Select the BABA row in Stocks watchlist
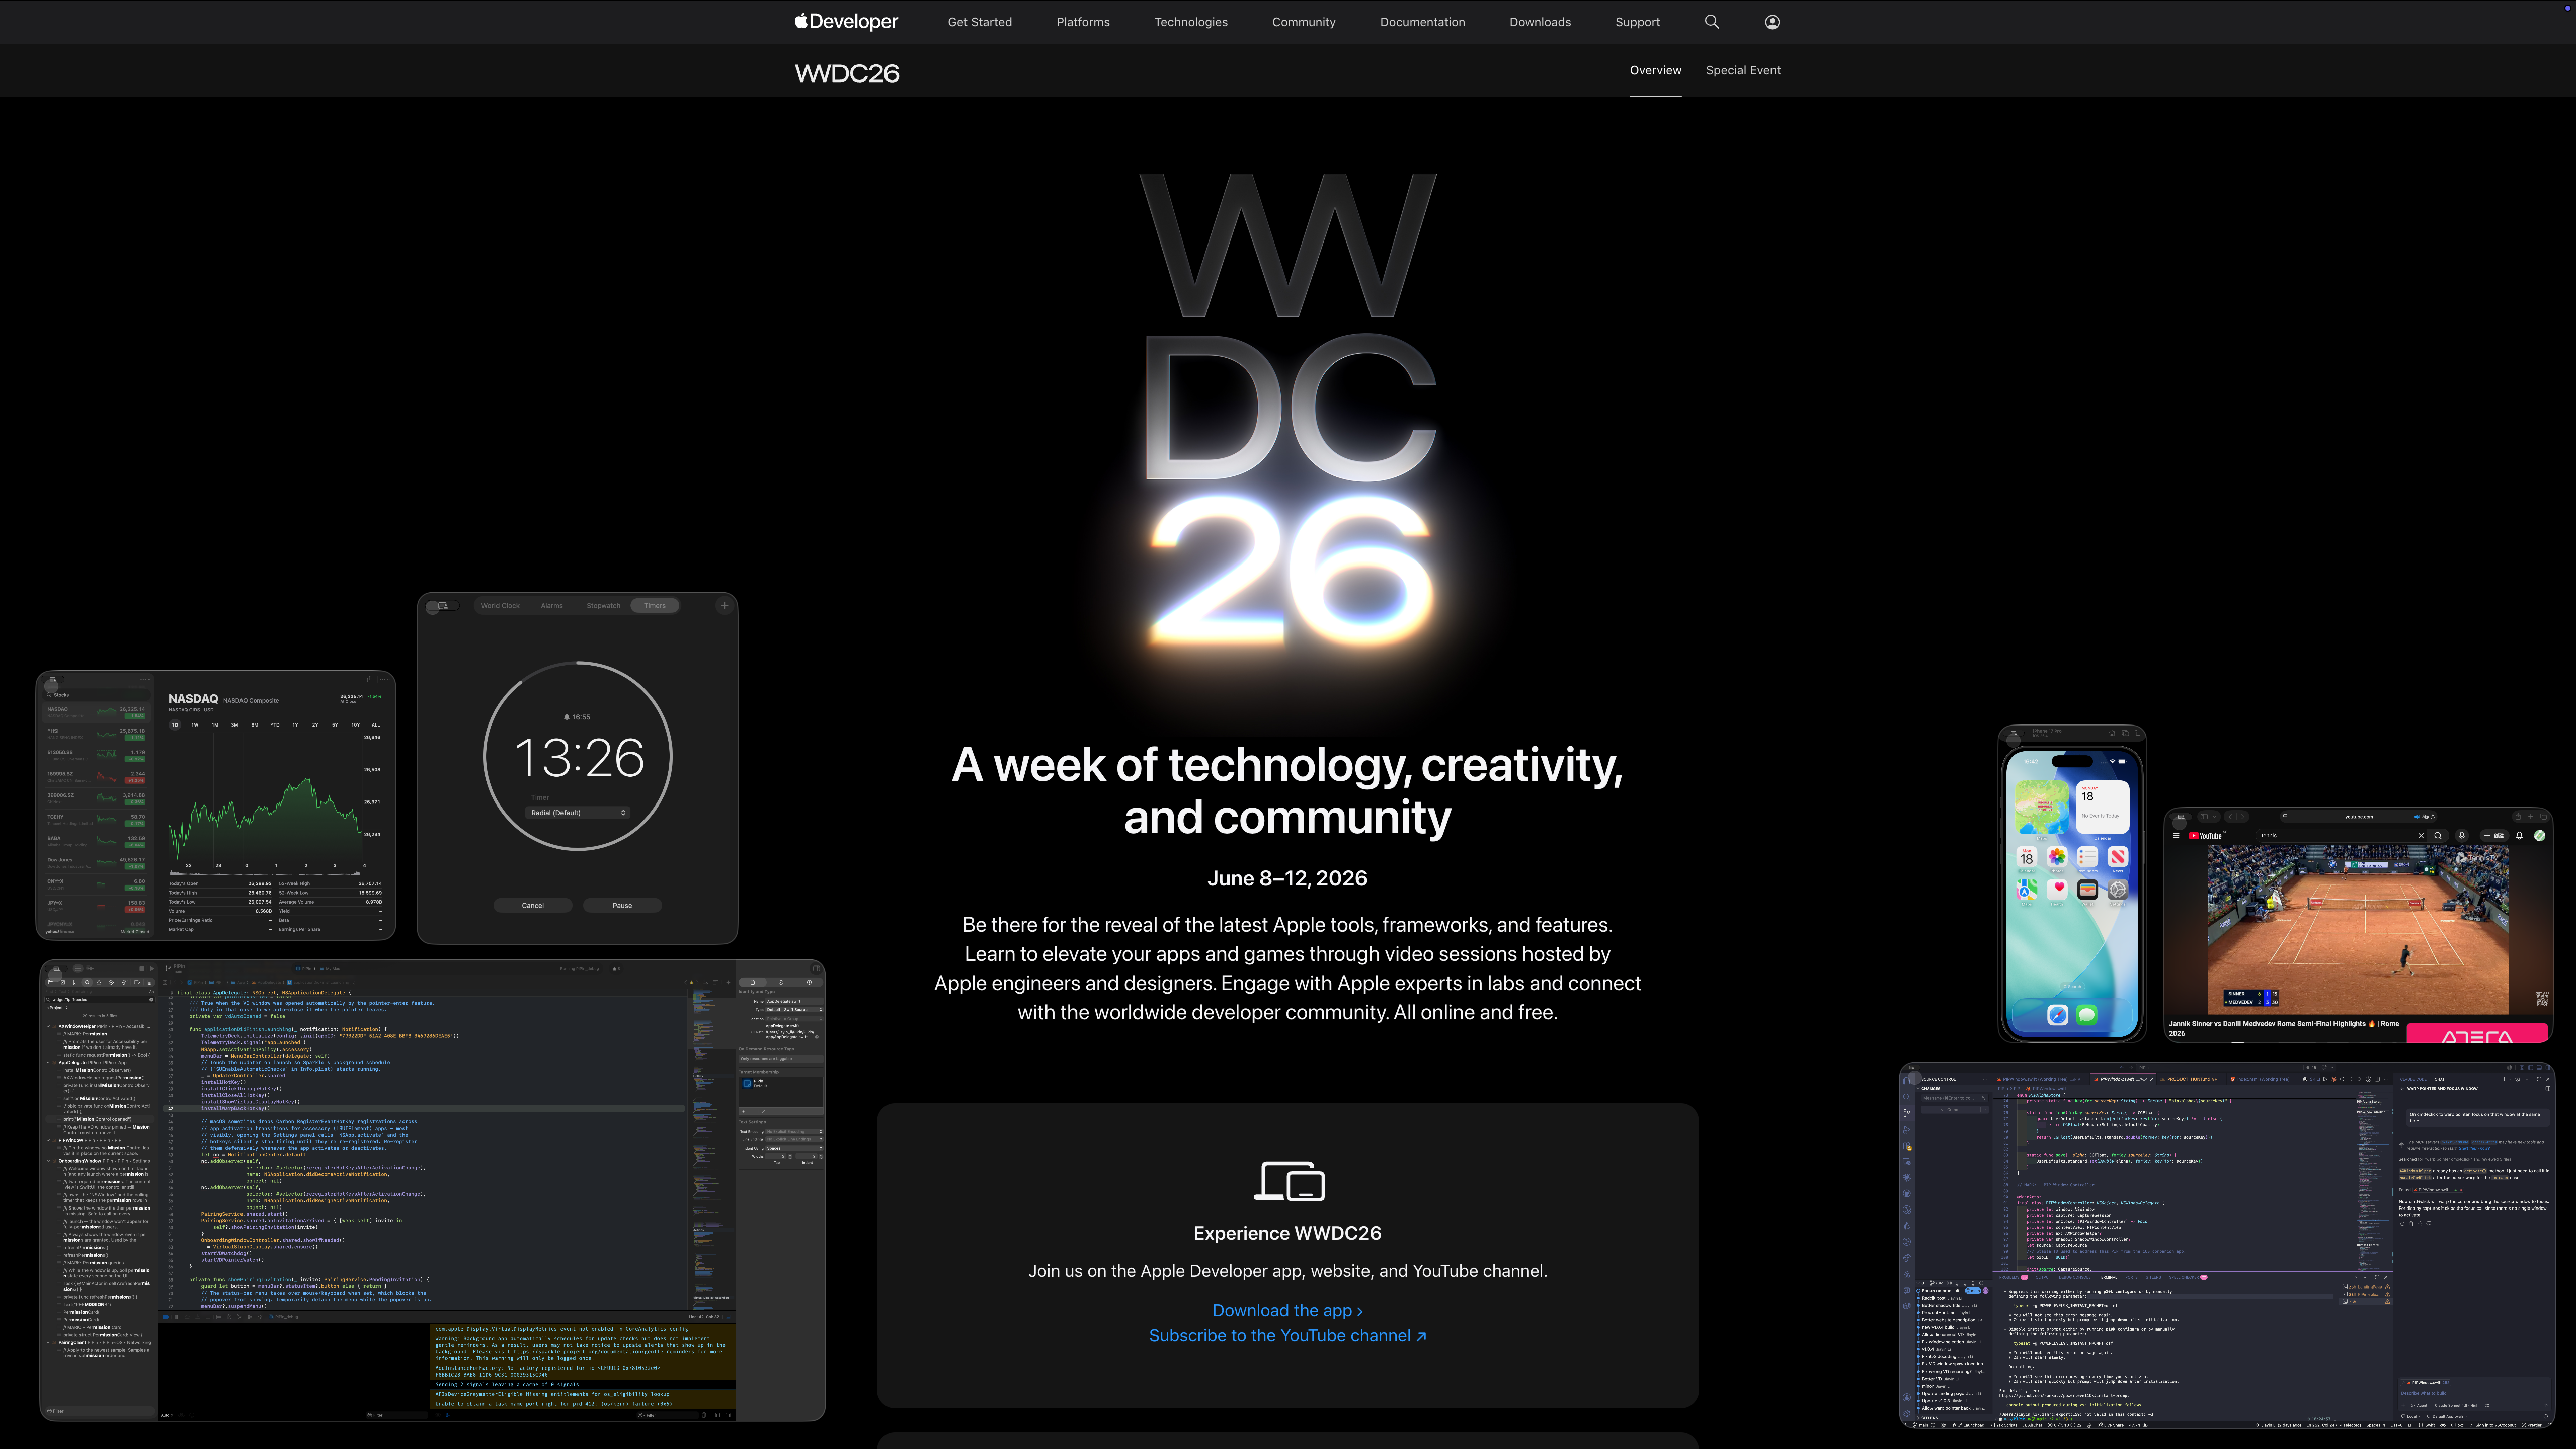This screenshot has height=1449, width=2576. (x=96, y=842)
